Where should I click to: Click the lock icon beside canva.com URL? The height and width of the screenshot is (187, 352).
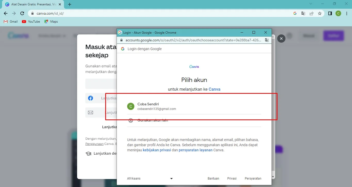tap(32, 13)
